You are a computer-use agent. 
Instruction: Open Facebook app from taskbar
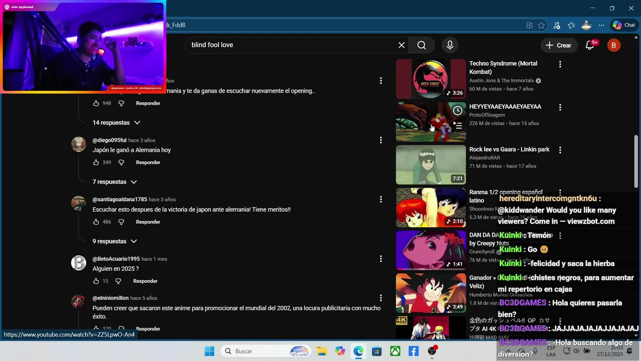coord(414,351)
